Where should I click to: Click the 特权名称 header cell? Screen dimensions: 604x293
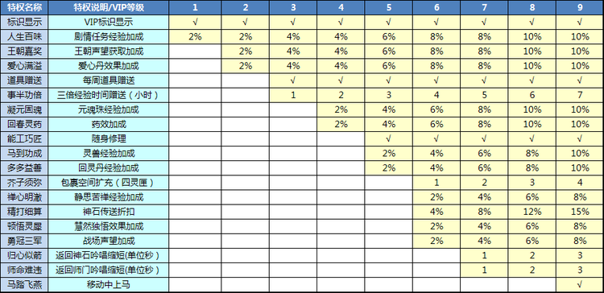(x=25, y=7)
